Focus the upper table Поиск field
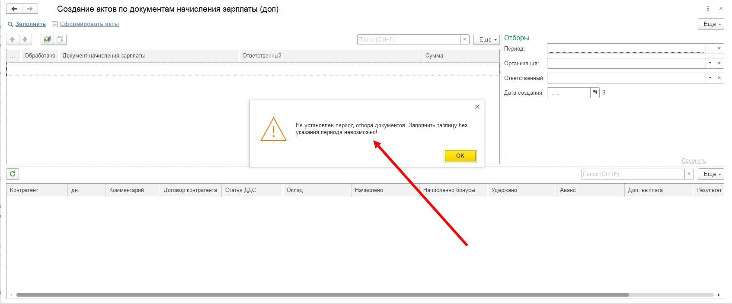Viewport: 732px width, 304px height. point(409,39)
